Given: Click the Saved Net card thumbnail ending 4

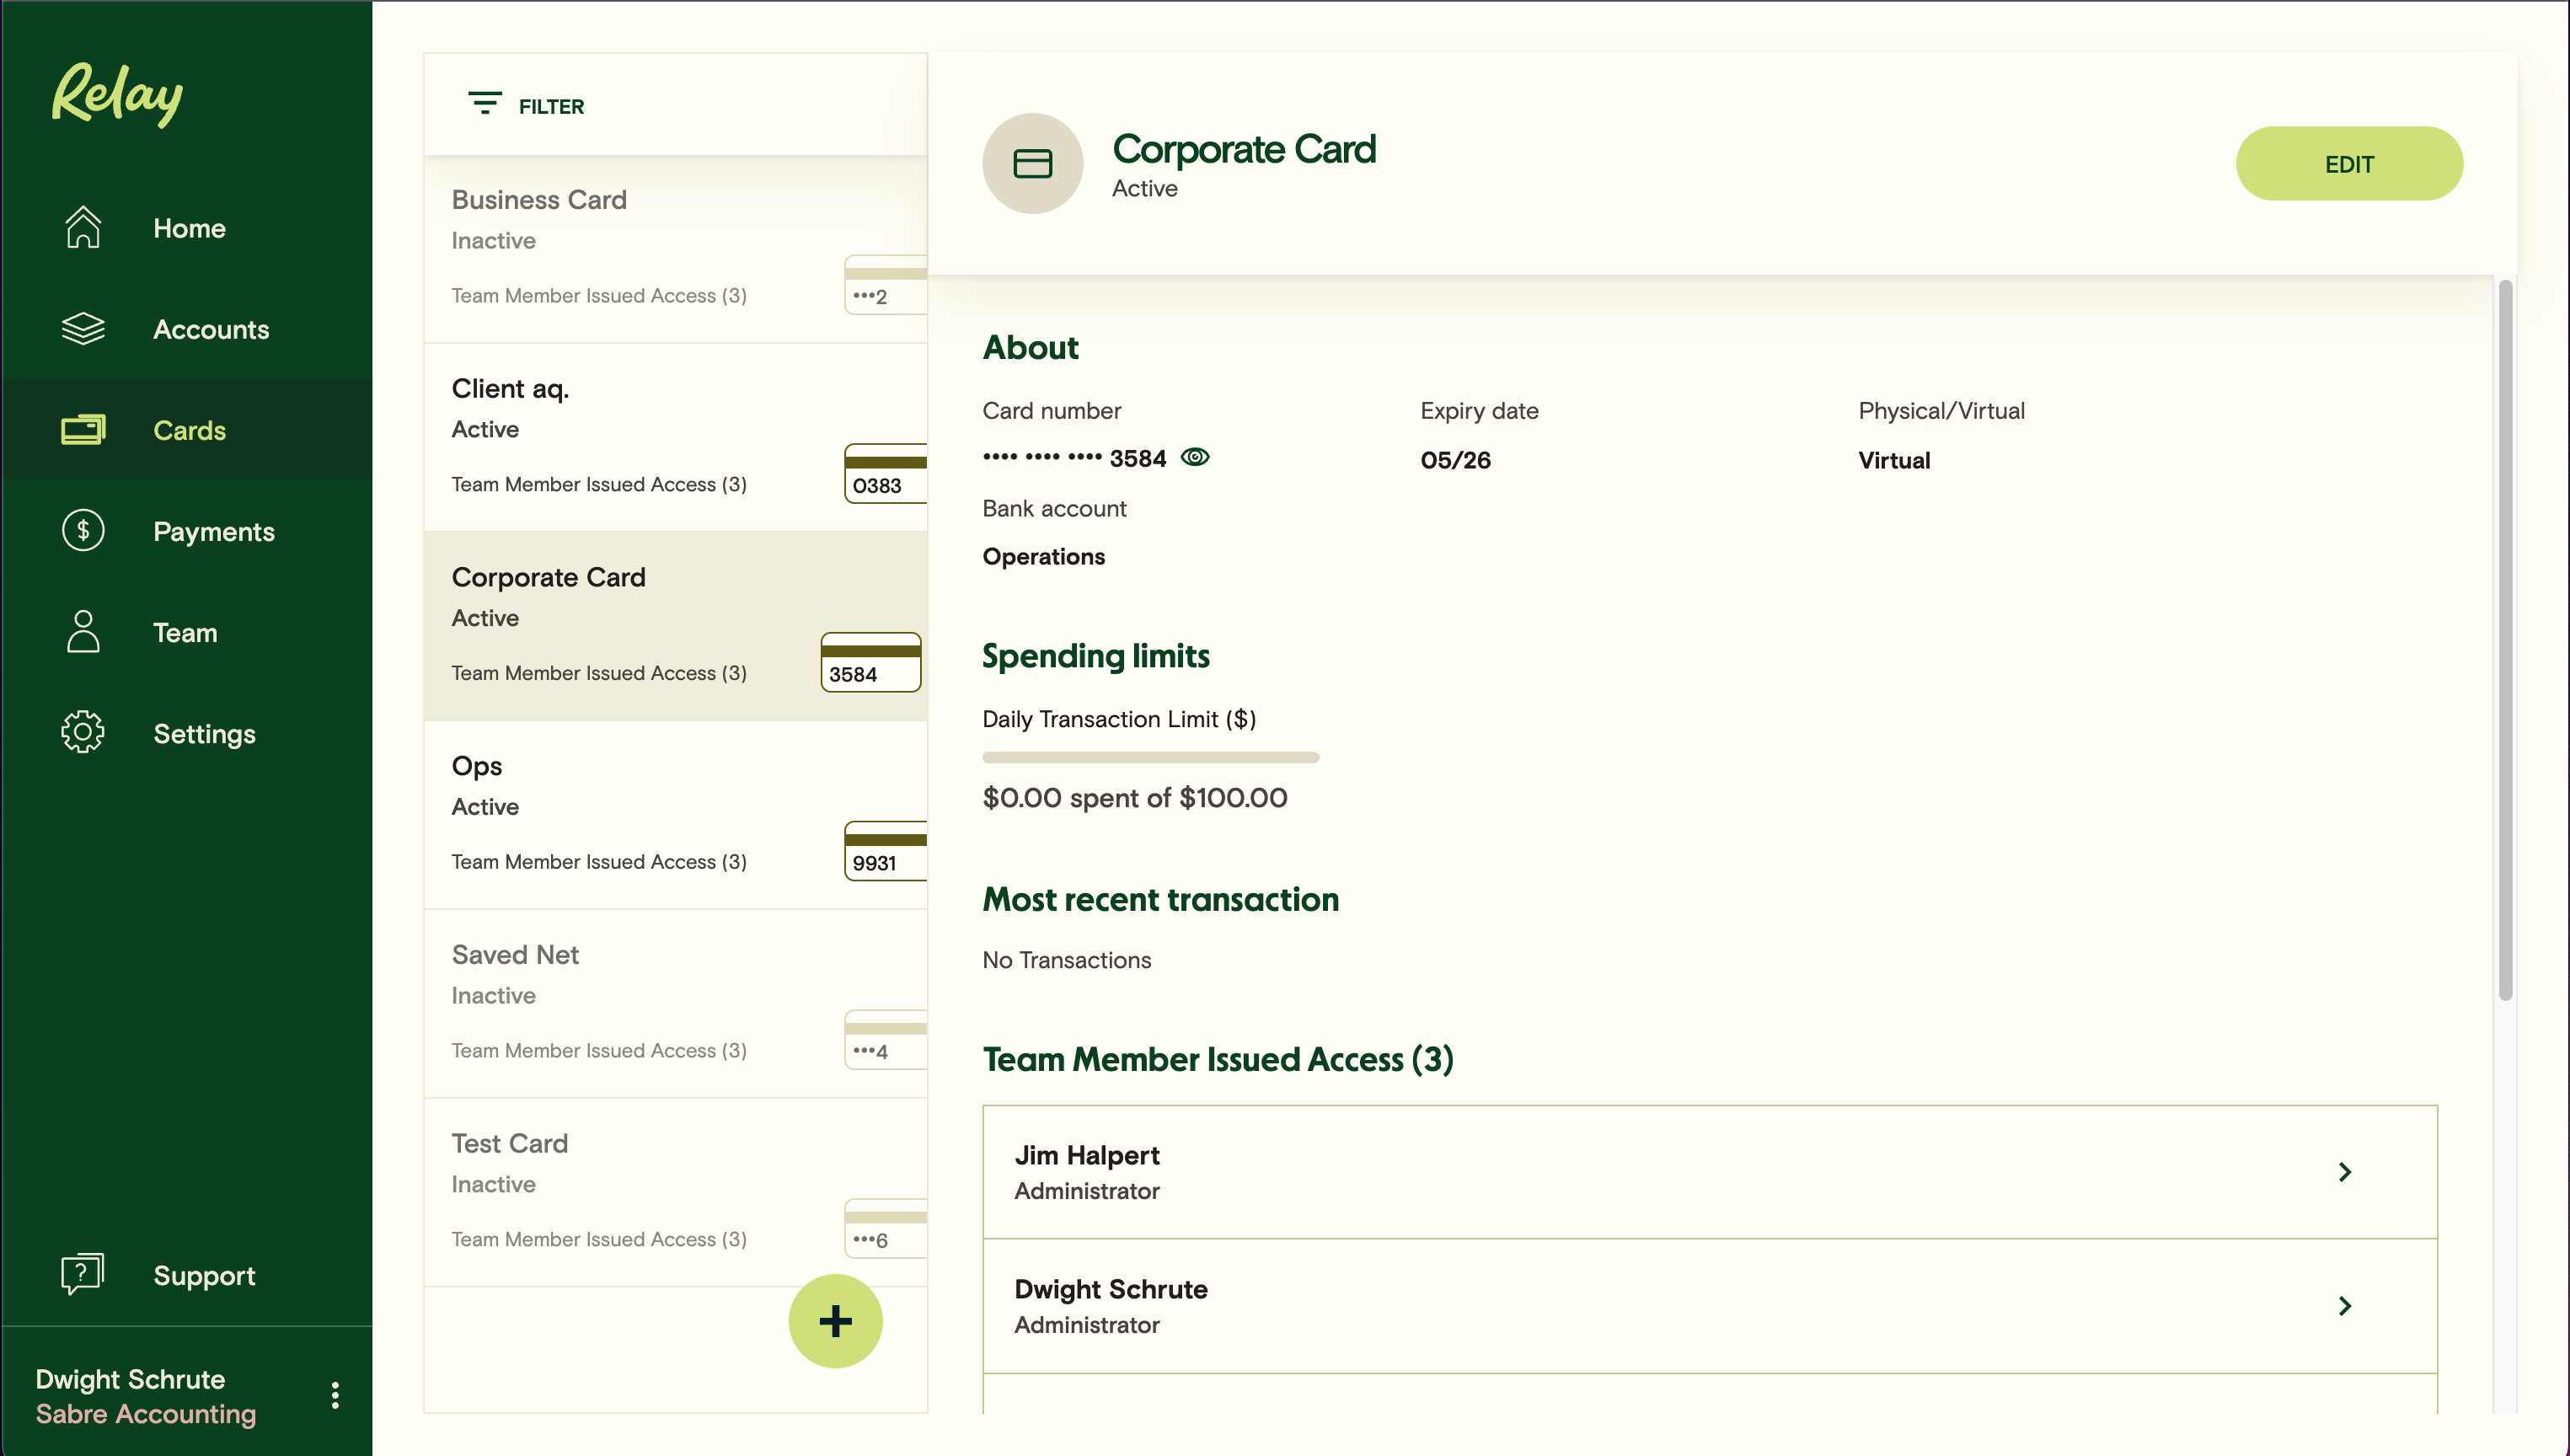Looking at the screenshot, I should coord(886,1040).
